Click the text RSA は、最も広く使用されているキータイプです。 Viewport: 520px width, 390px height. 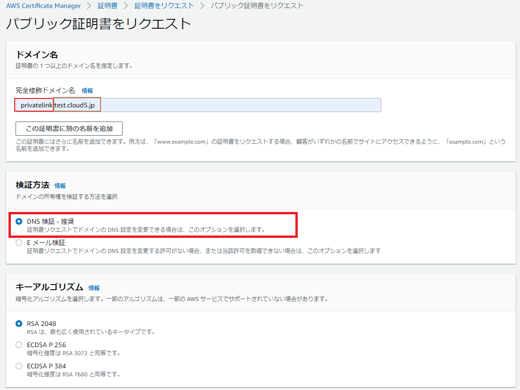pos(91,332)
